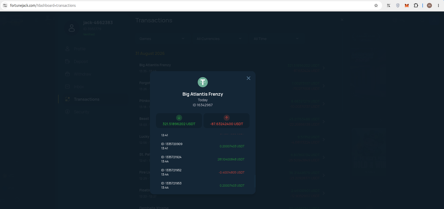The image size is (444, 209).
Task: Click the Gemhalla Xtreme game row
Action: click(232, 208)
